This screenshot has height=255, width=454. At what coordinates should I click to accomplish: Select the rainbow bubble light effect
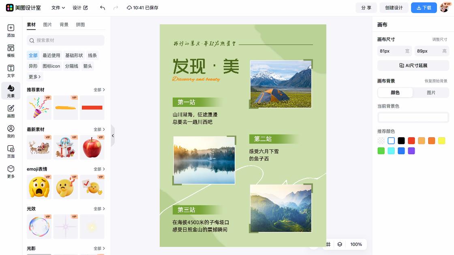coord(39,226)
